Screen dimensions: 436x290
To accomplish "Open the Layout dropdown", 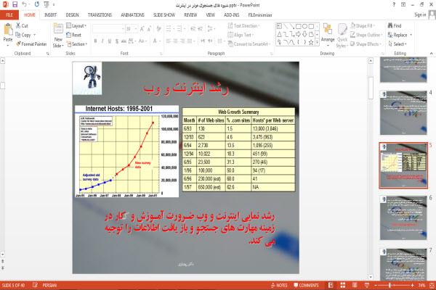I will click(76, 26).
